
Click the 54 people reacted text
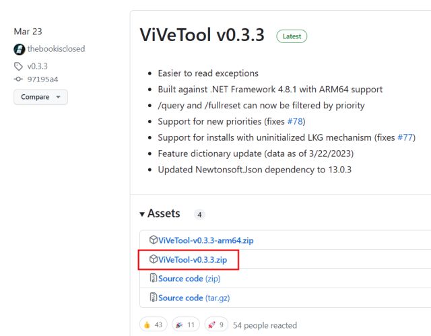click(x=265, y=325)
